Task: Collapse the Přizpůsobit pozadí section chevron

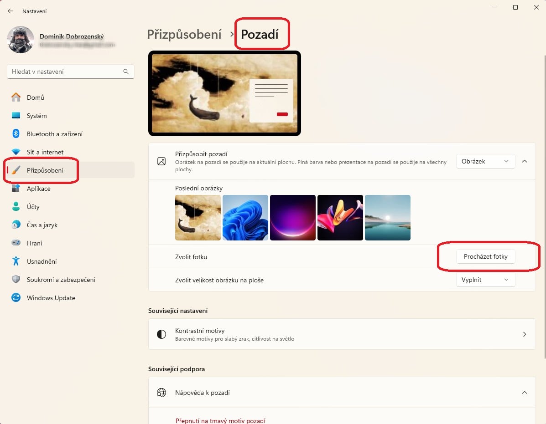Action: point(525,161)
